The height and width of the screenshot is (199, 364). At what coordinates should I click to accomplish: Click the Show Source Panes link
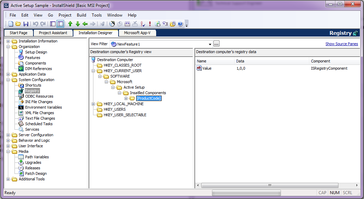pyautogui.click(x=342, y=44)
